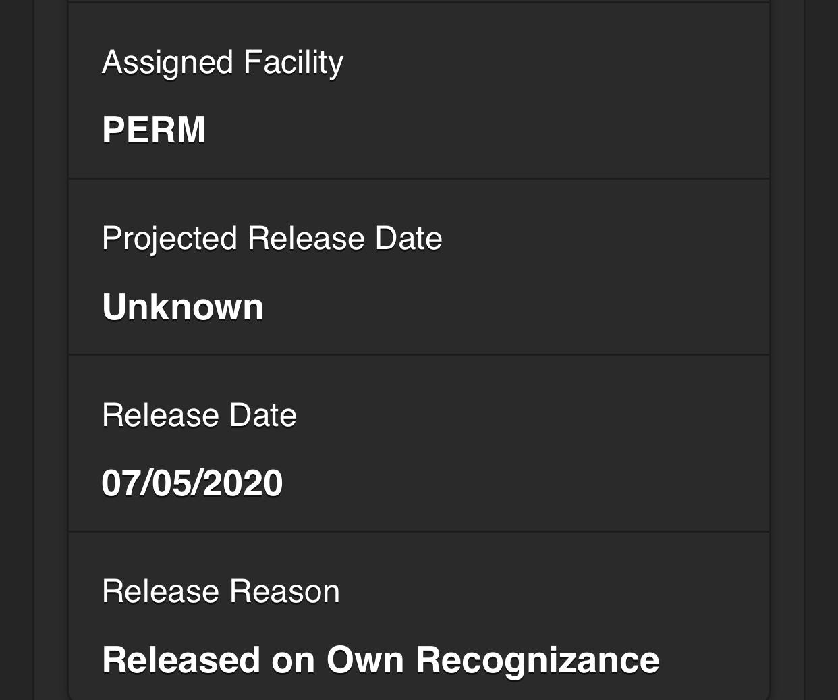Tap empty space right of Release Reason label

tap(540, 591)
